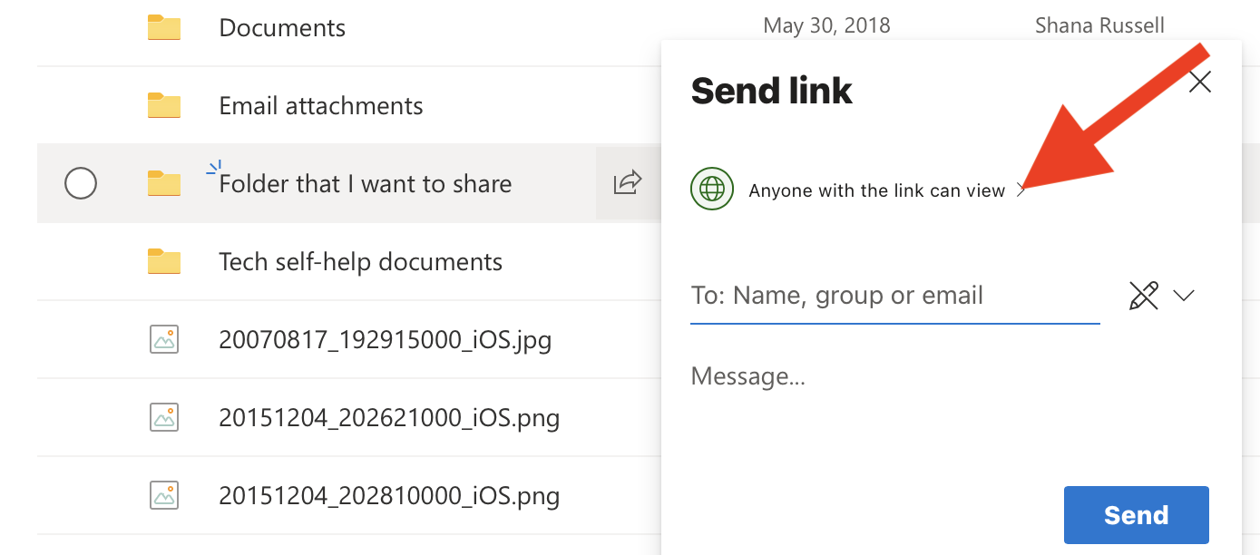
Task: Click image icon for 20151204_202810000_iOS.png
Action: (x=164, y=495)
